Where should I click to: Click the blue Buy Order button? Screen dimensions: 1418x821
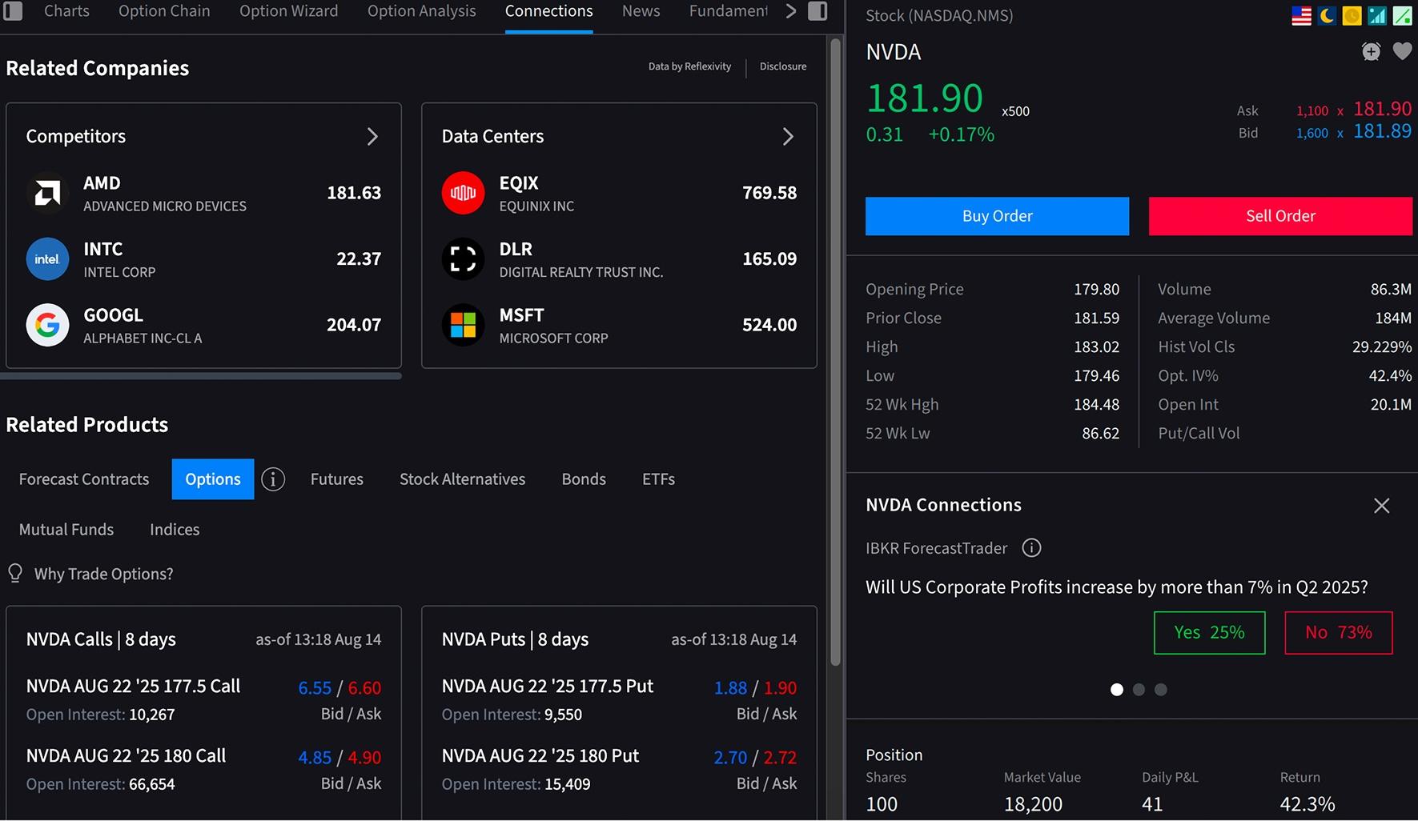[997, 216]
